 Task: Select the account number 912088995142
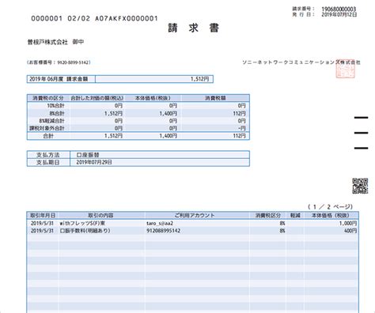tap(164, 231)
